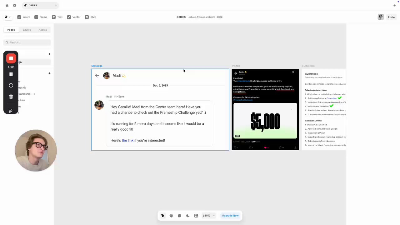This screenshot has height=225, width=400.
Task: Add a new page with the lower plus icon
Action: (x=49, y=73)
